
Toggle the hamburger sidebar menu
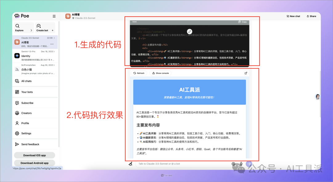click(x=54, y=16)
